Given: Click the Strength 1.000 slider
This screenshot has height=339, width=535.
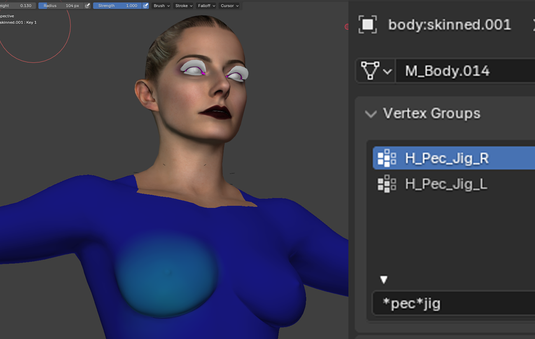Looking at the screenshot, I should tap(117, 6).
